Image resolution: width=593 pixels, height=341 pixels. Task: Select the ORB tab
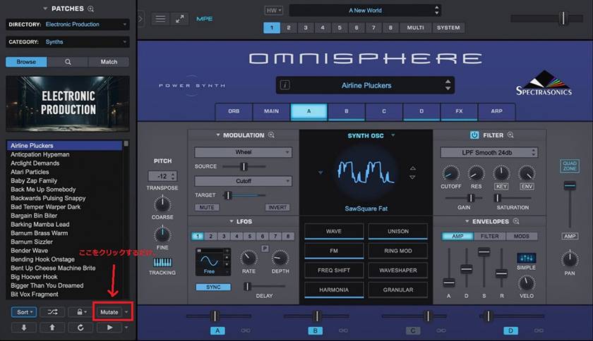[234, 111]
